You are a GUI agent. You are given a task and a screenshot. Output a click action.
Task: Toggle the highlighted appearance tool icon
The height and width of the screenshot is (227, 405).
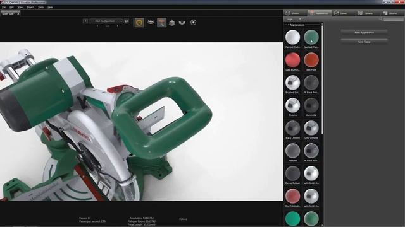point(162,23)
